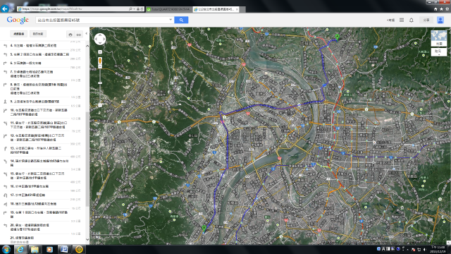
Task: Click the walking icon on step 9
Action: click(5, 102)
